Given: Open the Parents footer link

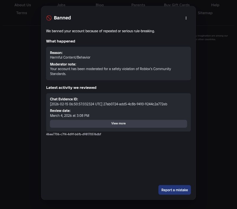Looking at the screenshot, I should pyautogui.click(x=138, y=5).
